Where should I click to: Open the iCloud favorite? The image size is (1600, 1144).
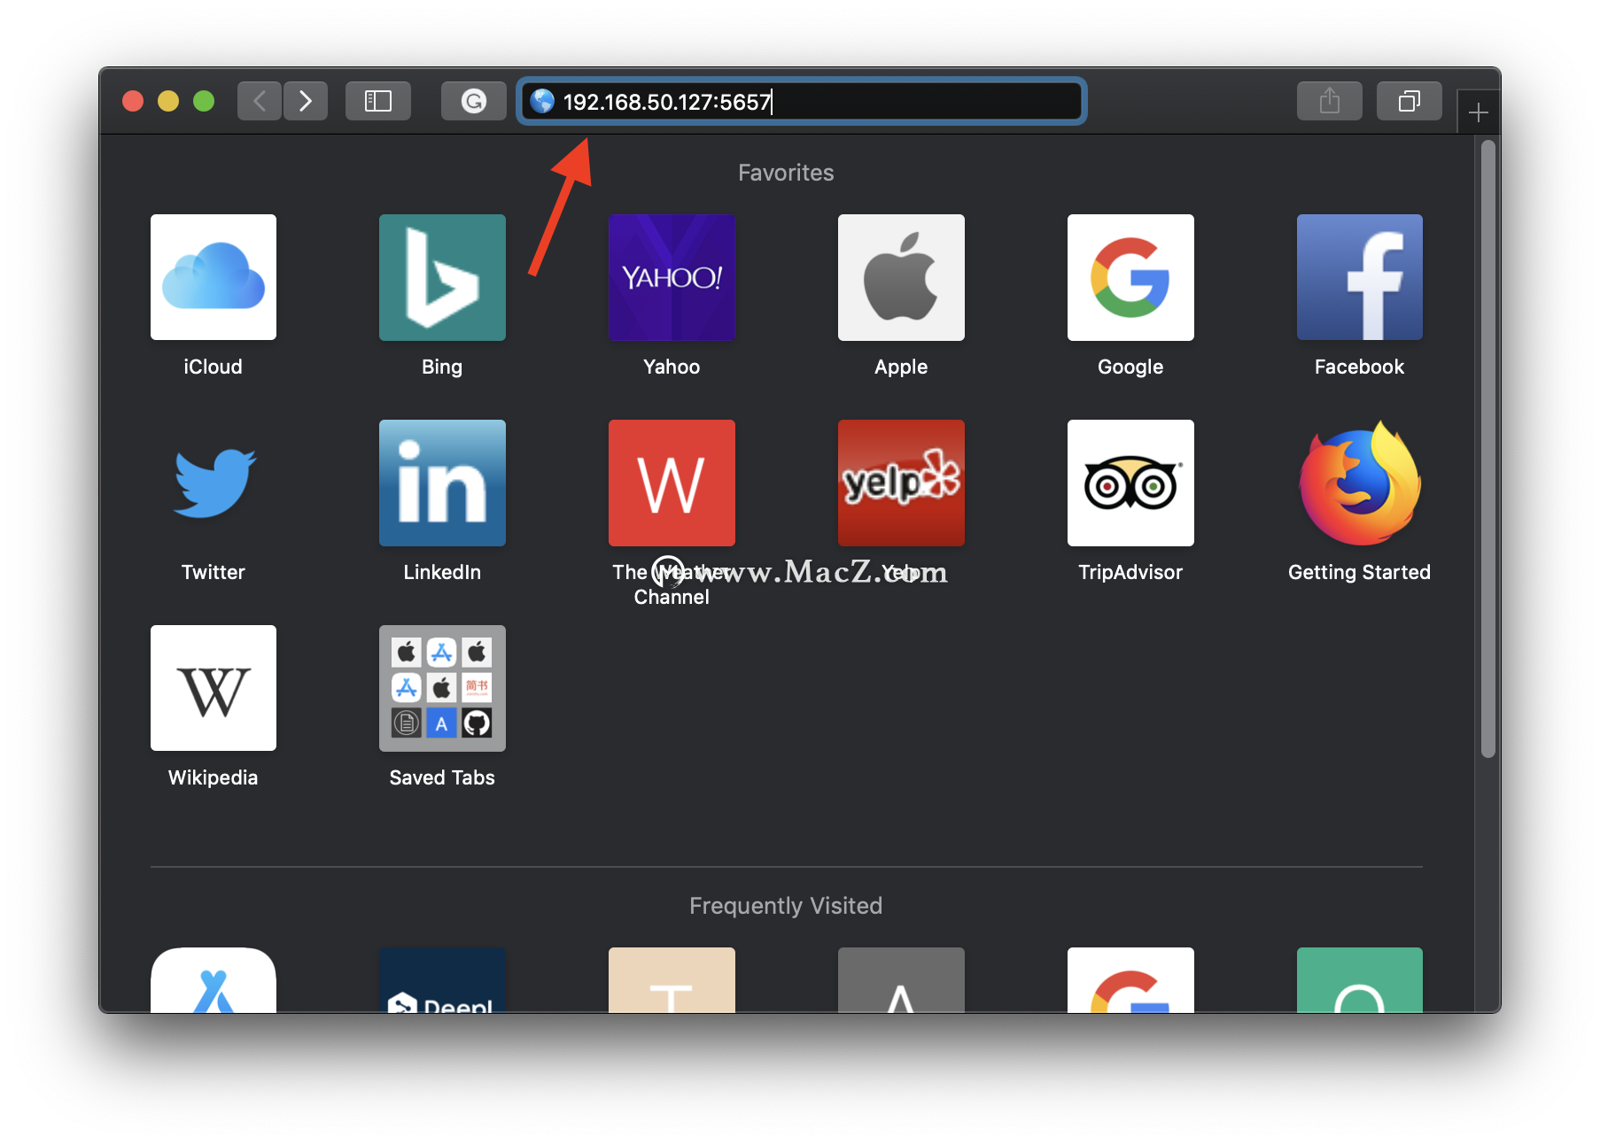213,277
